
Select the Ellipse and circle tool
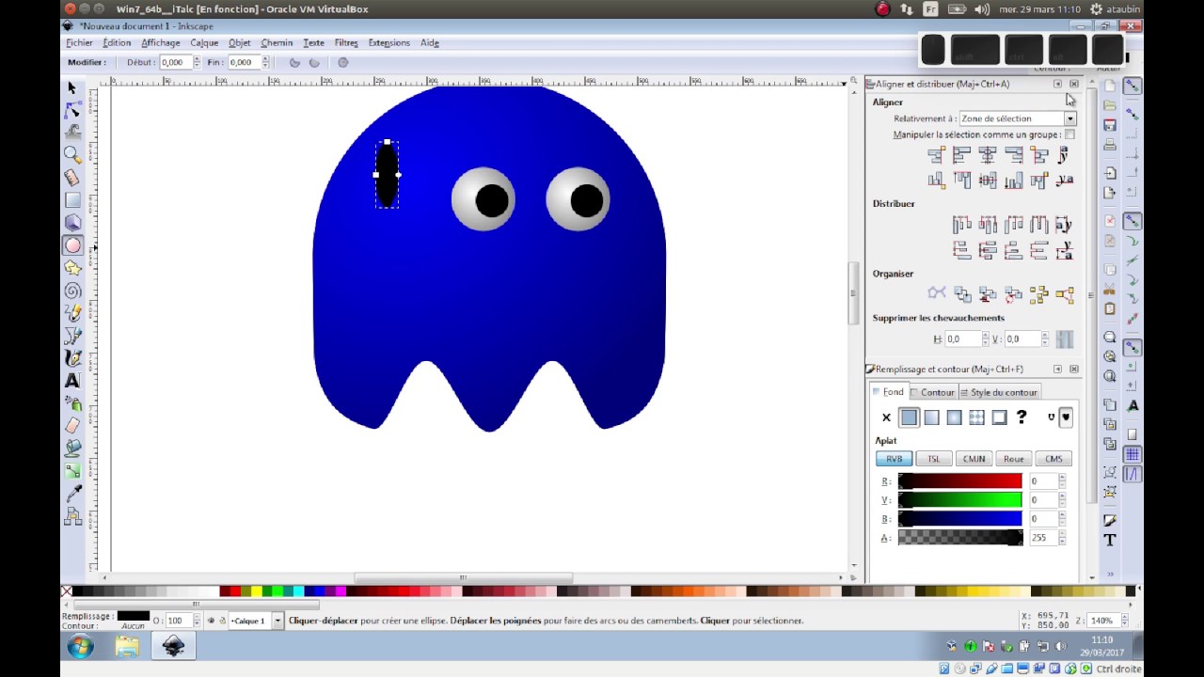point(72,245)
